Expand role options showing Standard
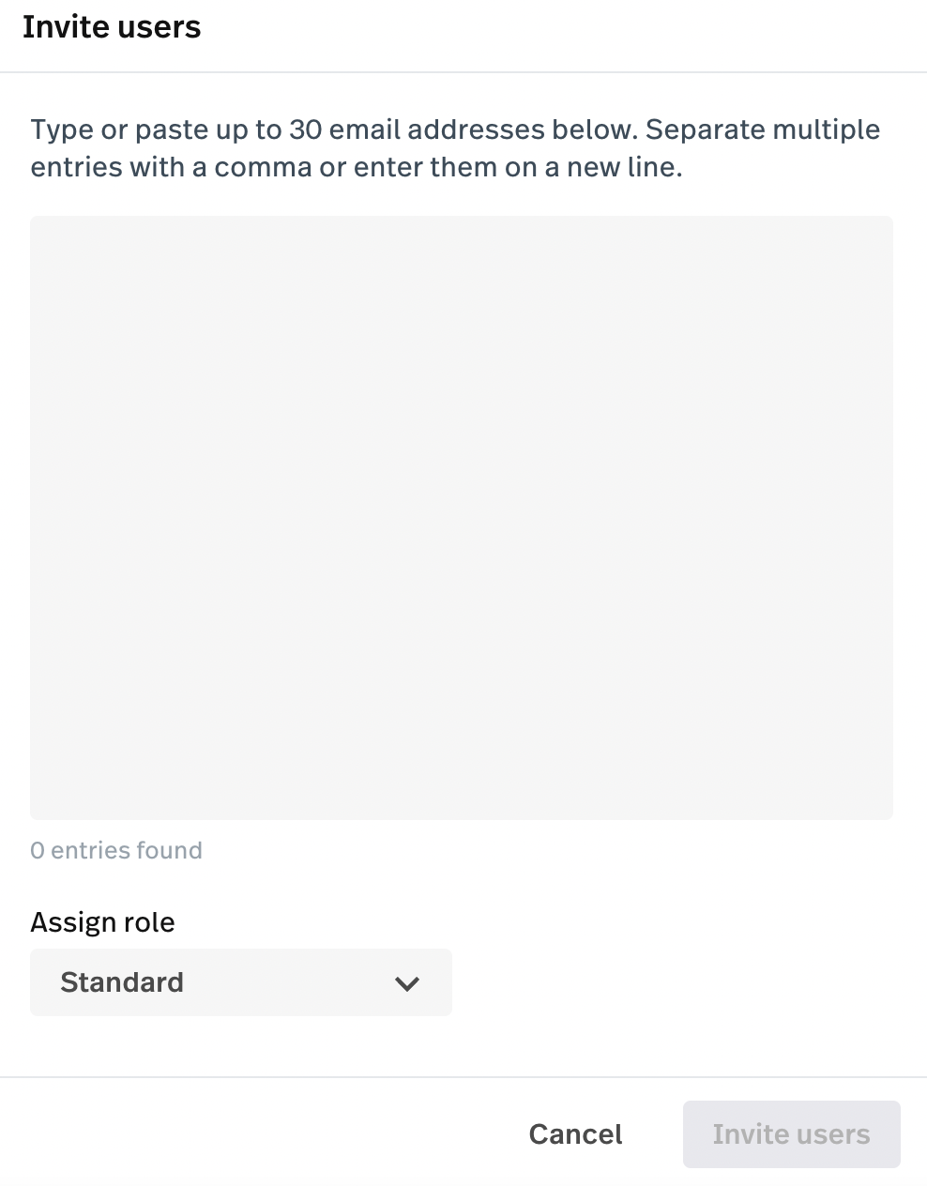Screen dimensions: 927x1186 pos(241,982)
